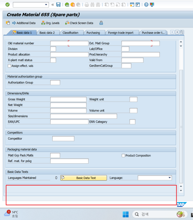Click the Print icon in the toolbar
193x220 pixels.
point(87,5)
